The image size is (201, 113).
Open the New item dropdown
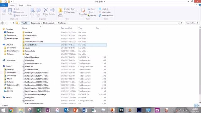tap(70, 9)
